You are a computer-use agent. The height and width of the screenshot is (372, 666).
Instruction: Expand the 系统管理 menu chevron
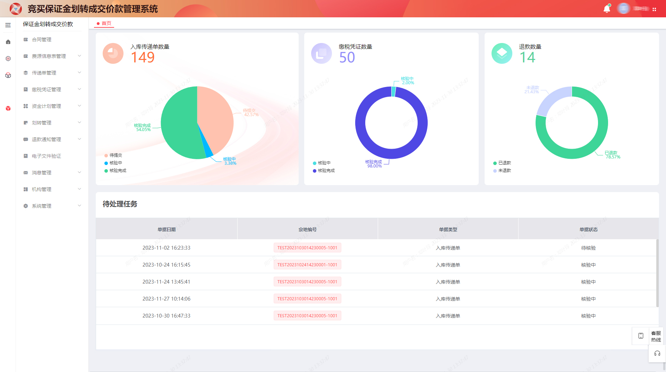click(79, 206)
